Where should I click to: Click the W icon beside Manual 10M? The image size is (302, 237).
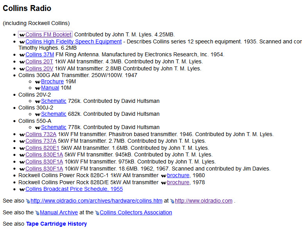pos(38,88)
